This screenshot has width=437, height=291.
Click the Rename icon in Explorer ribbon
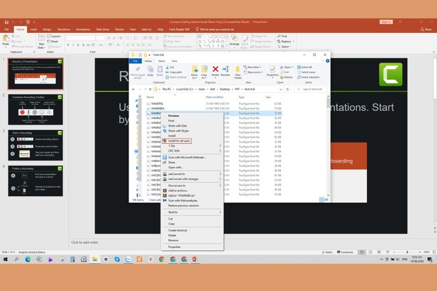[226, 69]
